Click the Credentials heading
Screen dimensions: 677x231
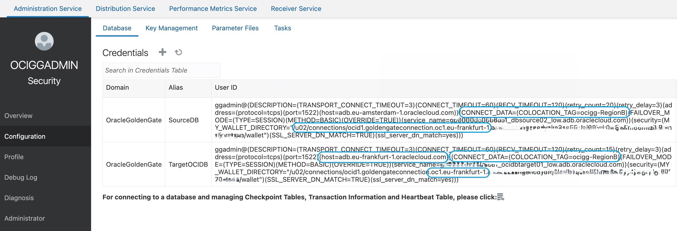point(125,53)
